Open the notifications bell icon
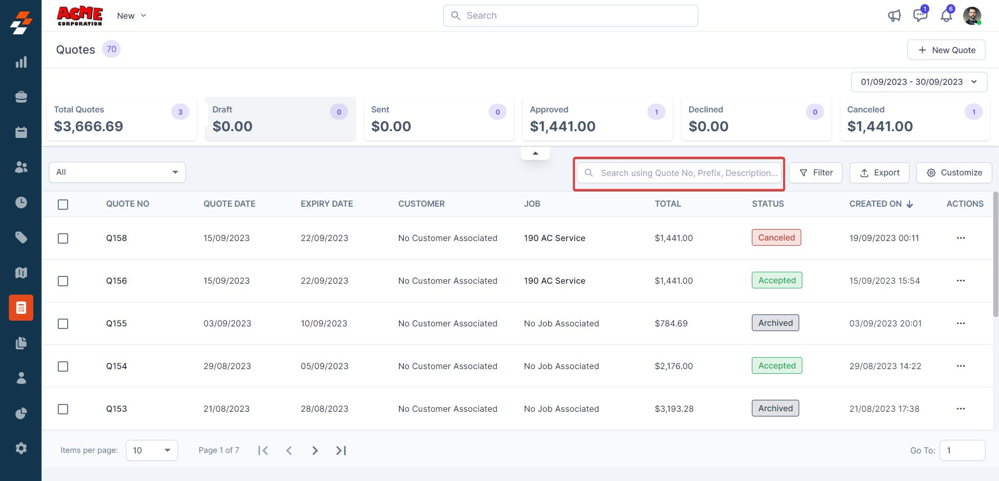This screenshot has width=999, height=481. [946, 16]
